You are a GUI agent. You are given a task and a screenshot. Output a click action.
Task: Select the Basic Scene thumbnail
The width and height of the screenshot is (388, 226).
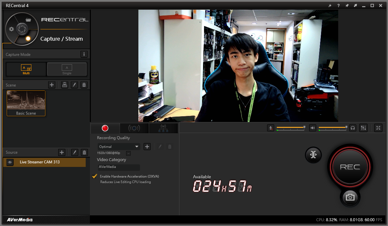26,103
